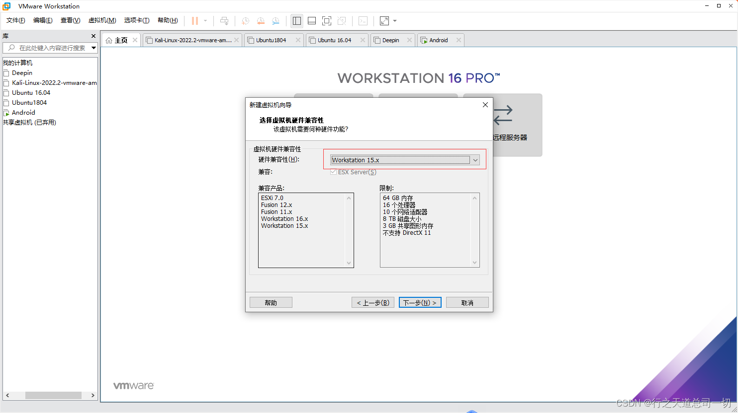Click 限制 list scrollbar up arrow
738x413 pixels.
[474, 198]
